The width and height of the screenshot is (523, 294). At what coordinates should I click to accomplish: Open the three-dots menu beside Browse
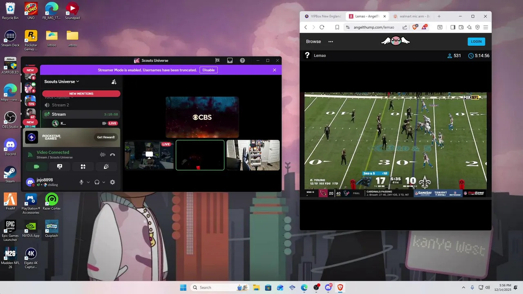(x=331, y=42)
